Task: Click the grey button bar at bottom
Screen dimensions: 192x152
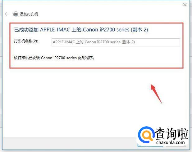Action: point(70,143)
